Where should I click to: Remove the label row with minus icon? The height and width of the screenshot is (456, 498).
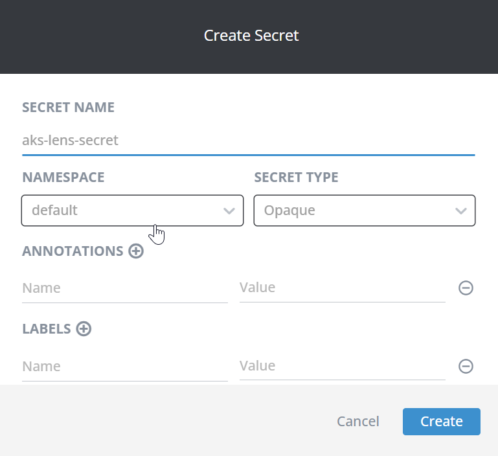(466, 367)
